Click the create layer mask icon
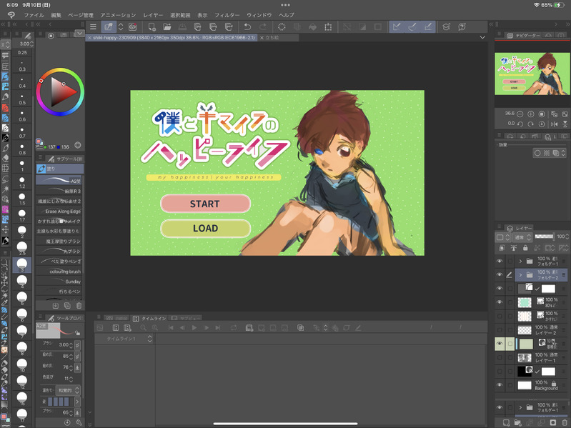 (553, 422)
